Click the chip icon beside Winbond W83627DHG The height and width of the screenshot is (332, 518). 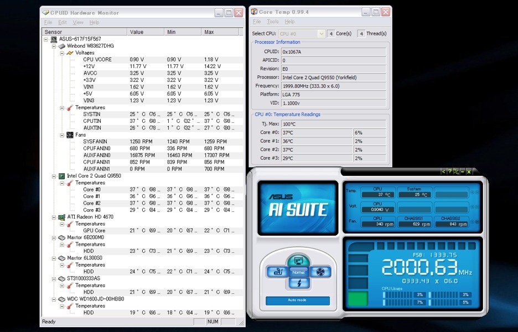tap(61, 46)
